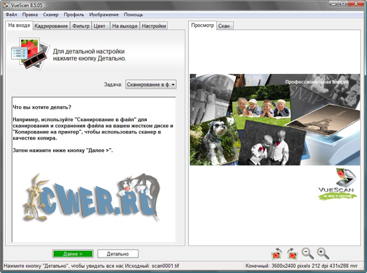The image size is (367, 273).
Task: Click the photo collage preview image
Action: [x=275, y=120]
